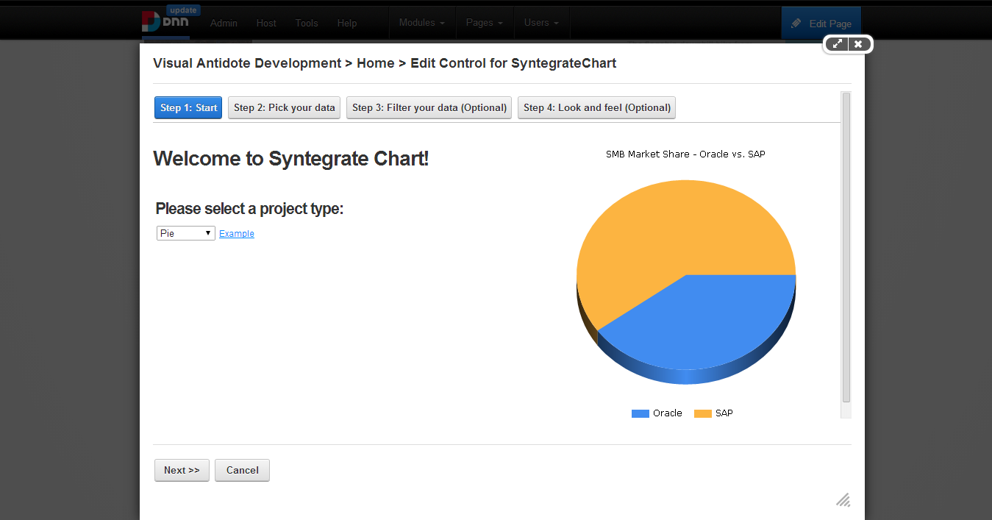992x520 pixels.
Task: Switch to Step 1: Start tab
Action: pos(188,107)
